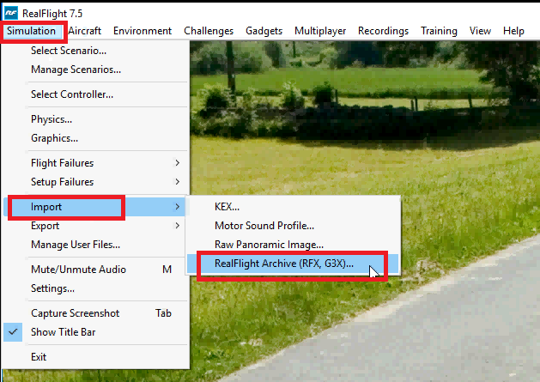Choose KEX import option
540x382 pixels.
[x=227, y=207]
